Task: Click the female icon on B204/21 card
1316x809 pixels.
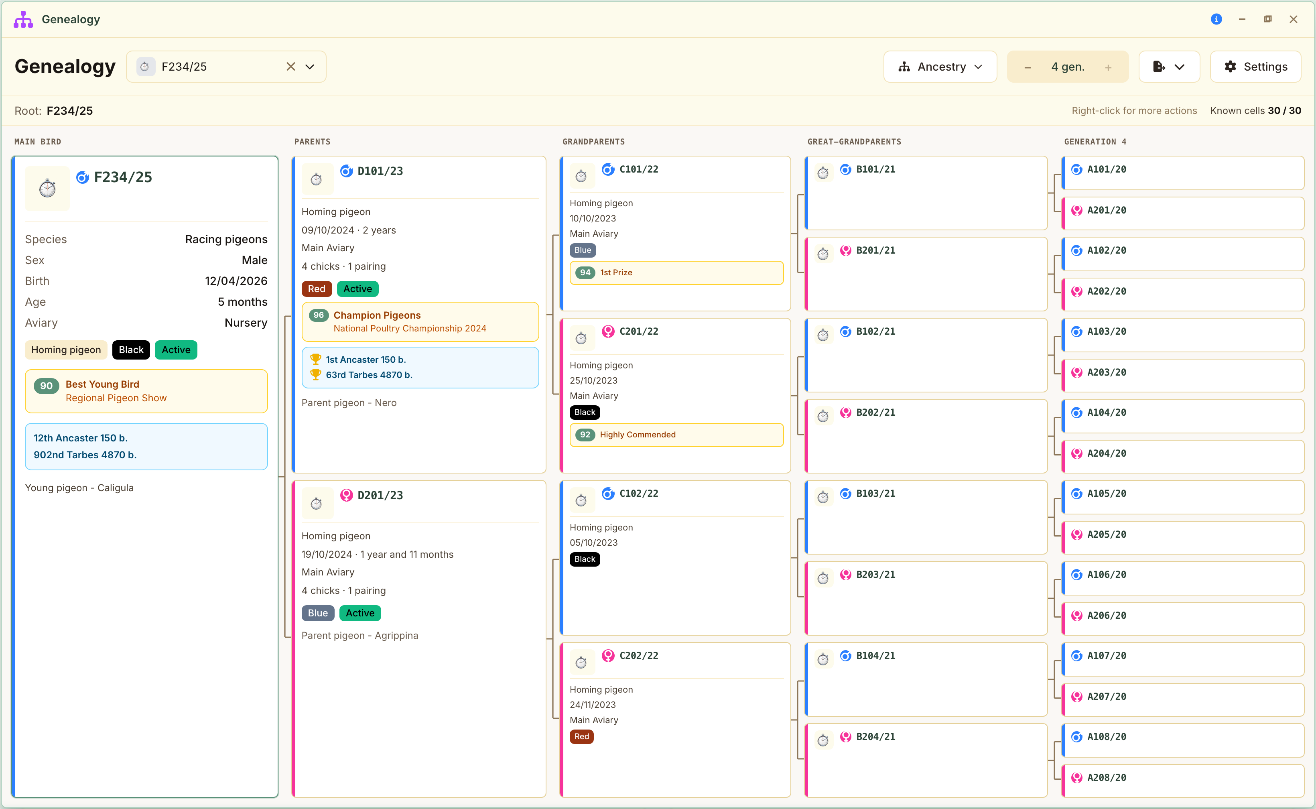Action: [x=845, y=736]
